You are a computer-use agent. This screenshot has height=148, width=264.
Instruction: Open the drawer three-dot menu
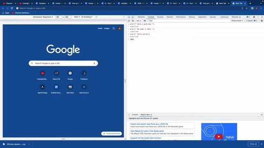point(129,115)
